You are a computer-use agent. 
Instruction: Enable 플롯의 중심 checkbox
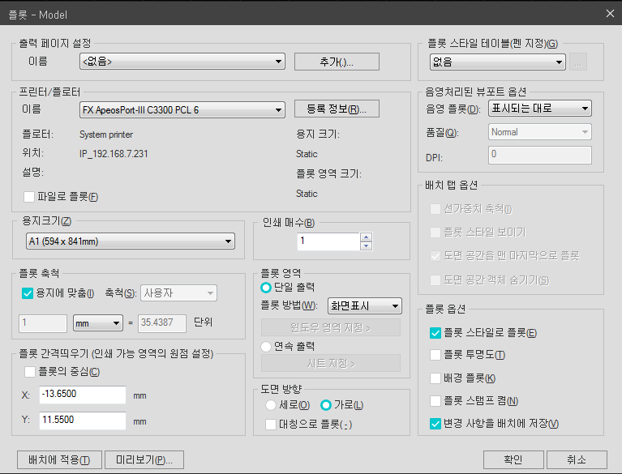(31, 372)
